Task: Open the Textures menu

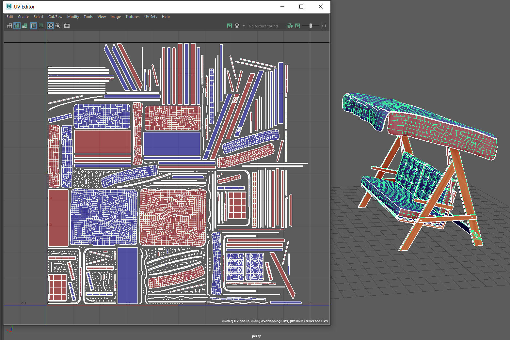Action: coord(132,17)
